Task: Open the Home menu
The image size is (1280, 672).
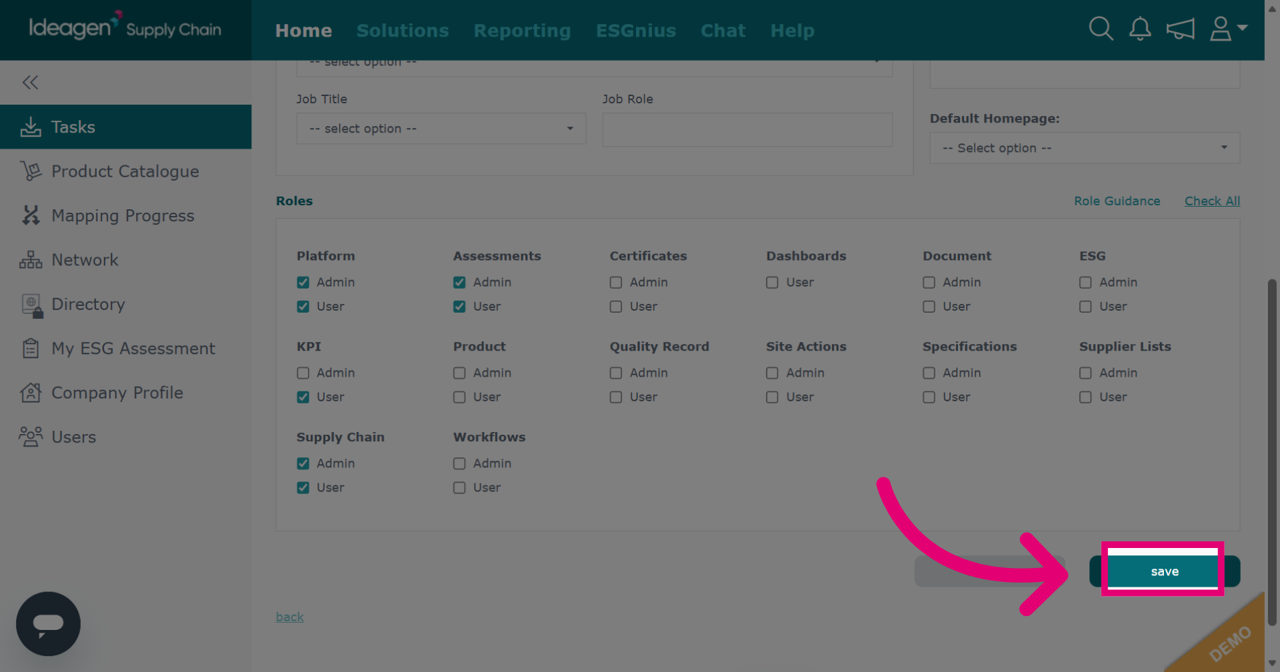Action: click(303, 31)
